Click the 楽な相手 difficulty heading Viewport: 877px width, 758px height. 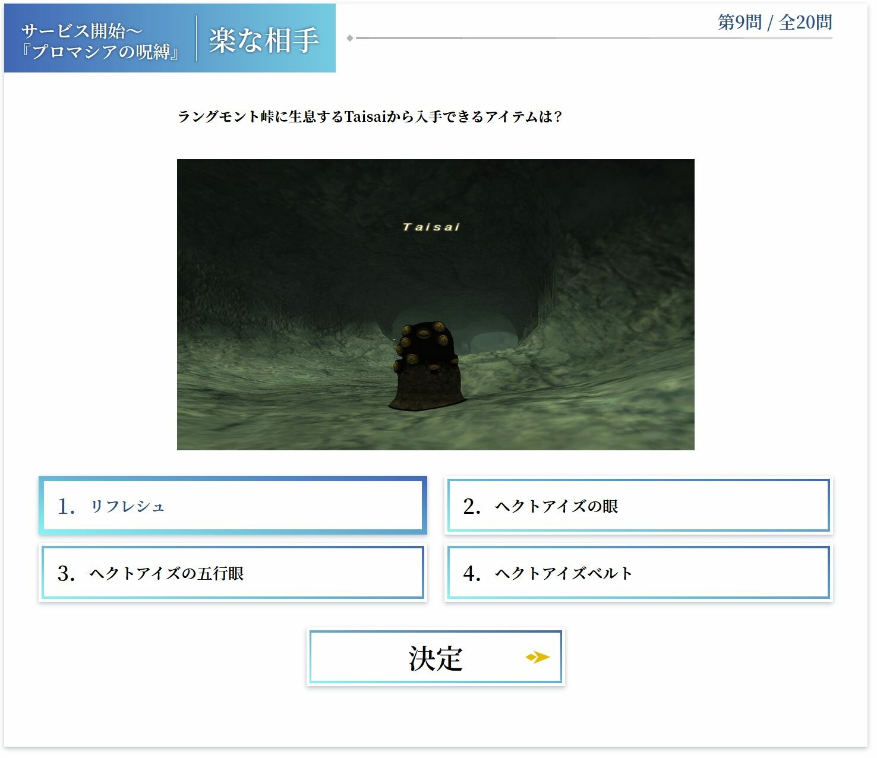click(264, 40)
